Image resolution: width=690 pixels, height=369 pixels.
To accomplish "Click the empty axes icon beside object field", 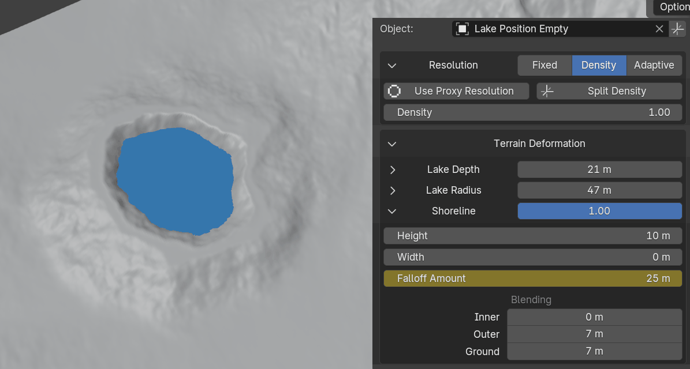I will 677,29.
